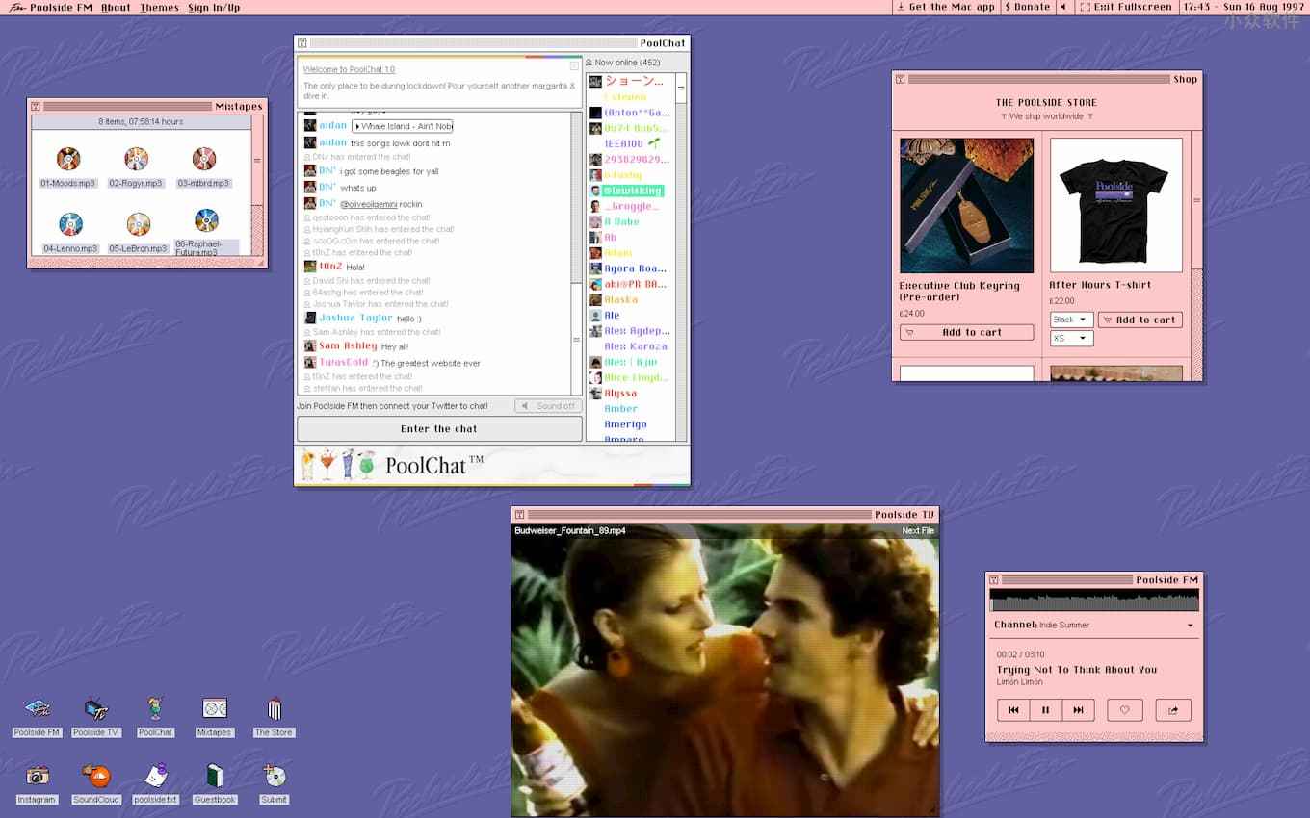Open the XS size dropdown
This screenshot has height=818, width=1310.
pos(1070,339)
